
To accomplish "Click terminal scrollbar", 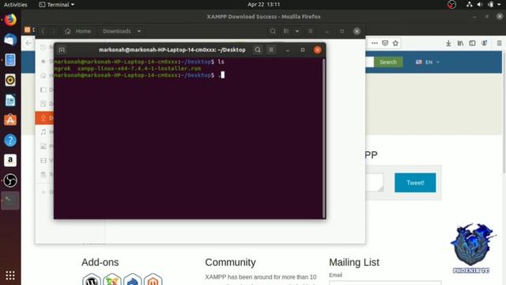I will 323,139.
